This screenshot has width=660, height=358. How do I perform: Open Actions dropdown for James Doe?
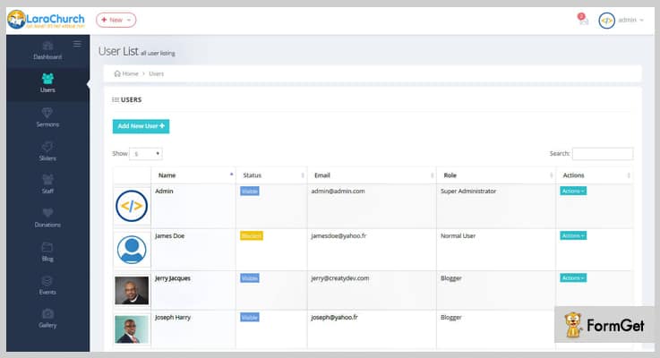click(x=573, y=235)
